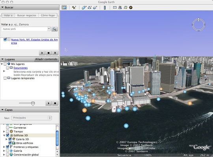Uncheck the Otros edificios checkbox
The height and width of the screenshot is (157, 213).
(x=10, y=143)
